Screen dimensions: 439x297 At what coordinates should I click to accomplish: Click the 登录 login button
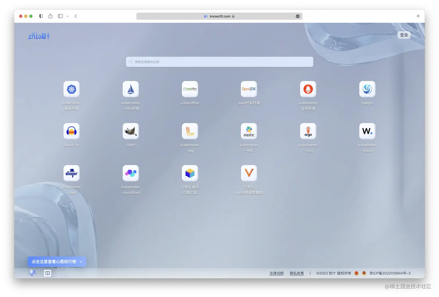tap(404, 35)
